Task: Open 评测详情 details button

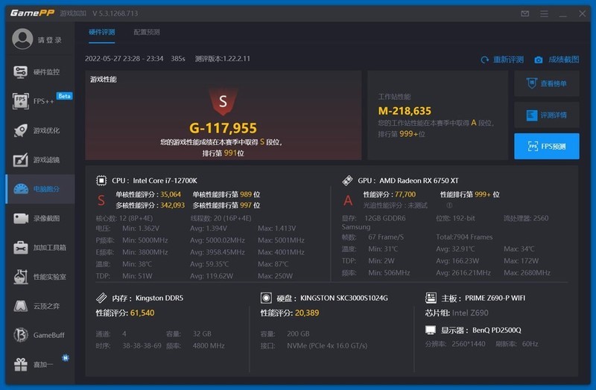Action: coord(547,115)
